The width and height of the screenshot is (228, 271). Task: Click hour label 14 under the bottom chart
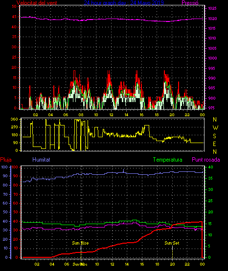127,264
